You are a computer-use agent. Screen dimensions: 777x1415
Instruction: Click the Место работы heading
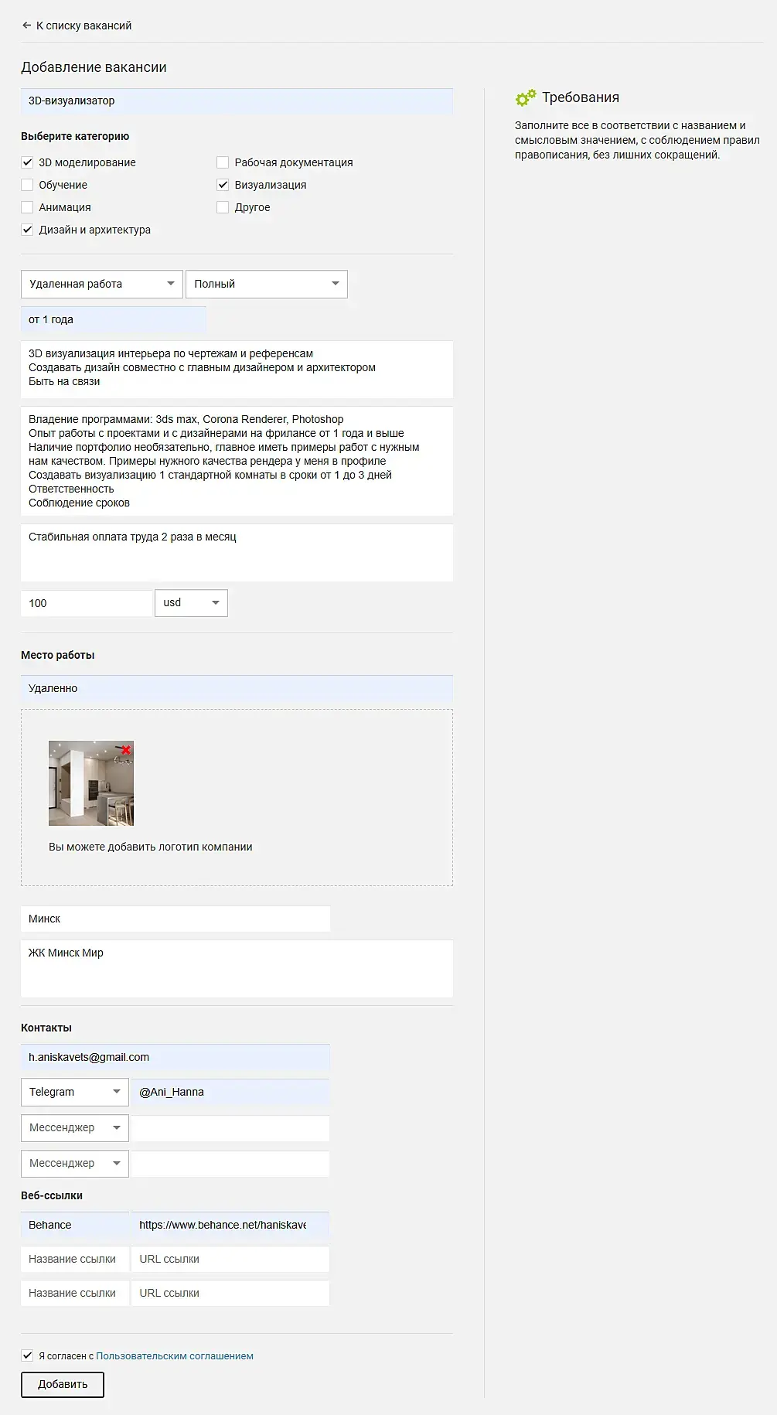(x=58, y=655)
